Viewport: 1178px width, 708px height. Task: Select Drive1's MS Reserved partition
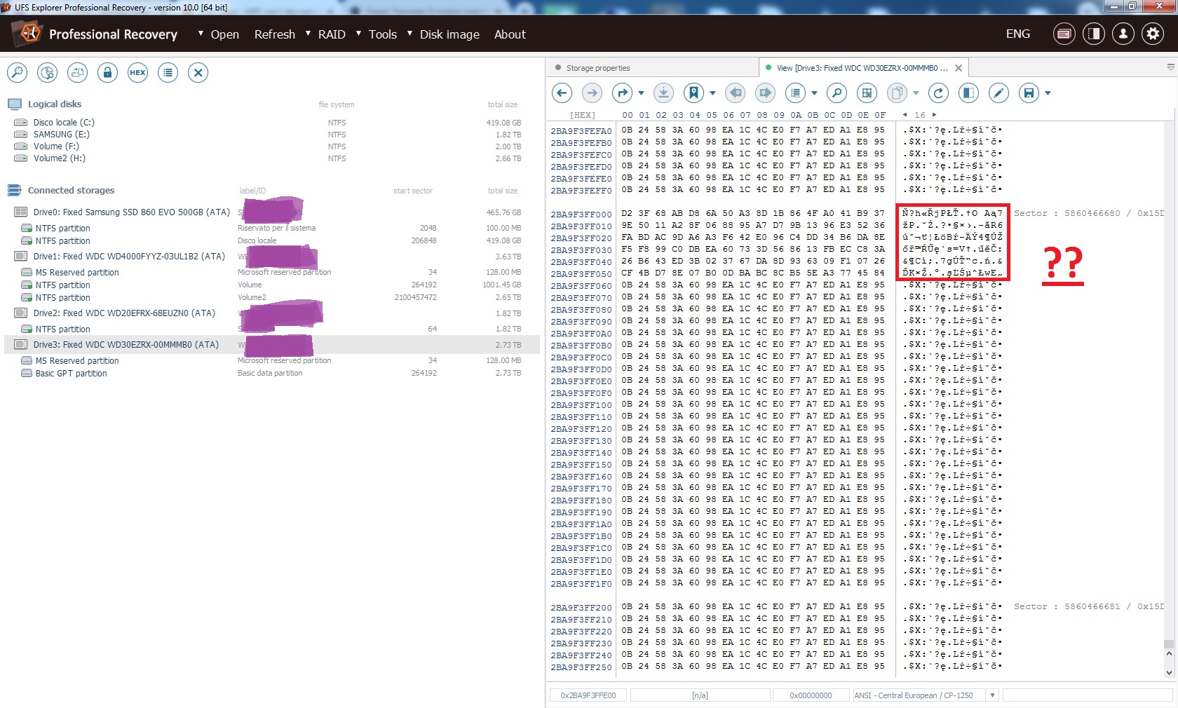272,272
